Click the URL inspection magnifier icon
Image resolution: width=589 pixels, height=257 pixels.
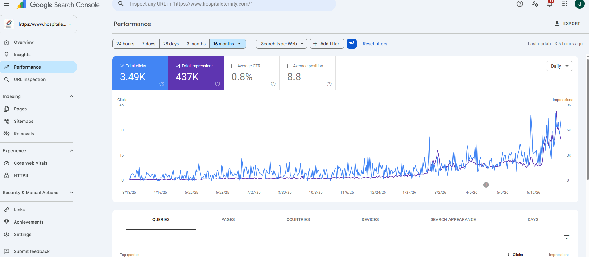(7, 79)
